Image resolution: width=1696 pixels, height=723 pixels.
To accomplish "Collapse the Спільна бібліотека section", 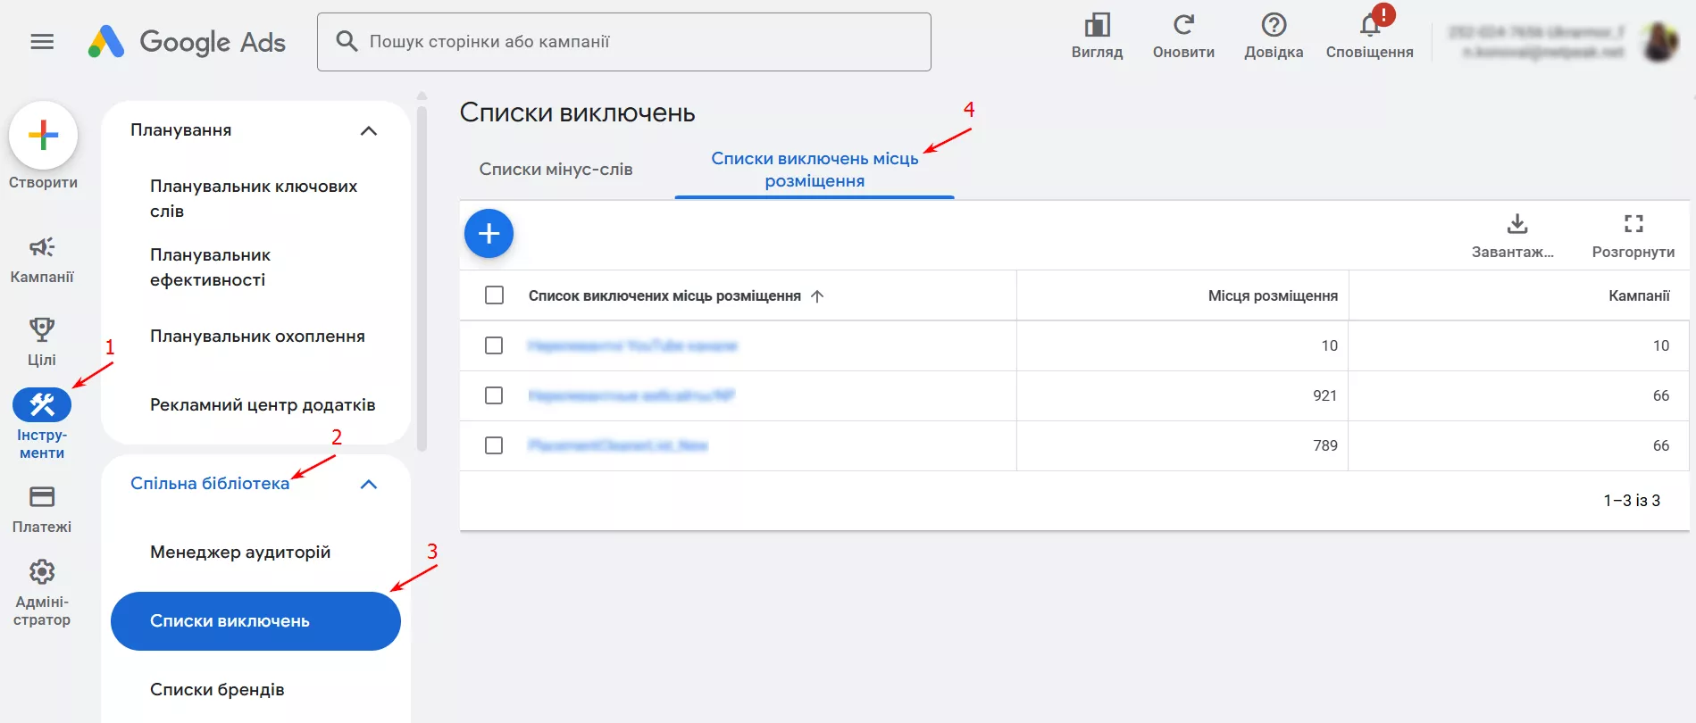I will pyautogui.click(x=367, y=483).
